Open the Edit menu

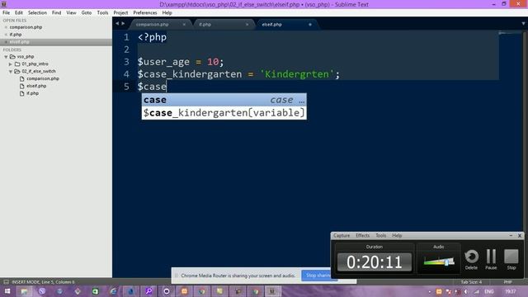pyautogui.click(x=19, y=13)
